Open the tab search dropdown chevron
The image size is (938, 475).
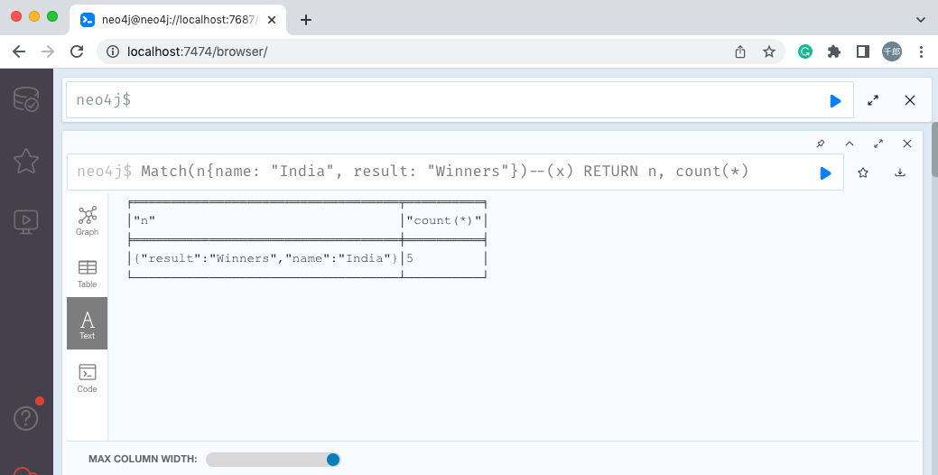921,20
